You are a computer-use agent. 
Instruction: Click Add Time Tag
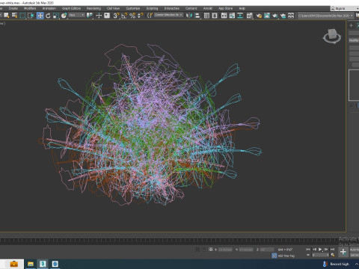pyautogui.click(x=286, y=256)
